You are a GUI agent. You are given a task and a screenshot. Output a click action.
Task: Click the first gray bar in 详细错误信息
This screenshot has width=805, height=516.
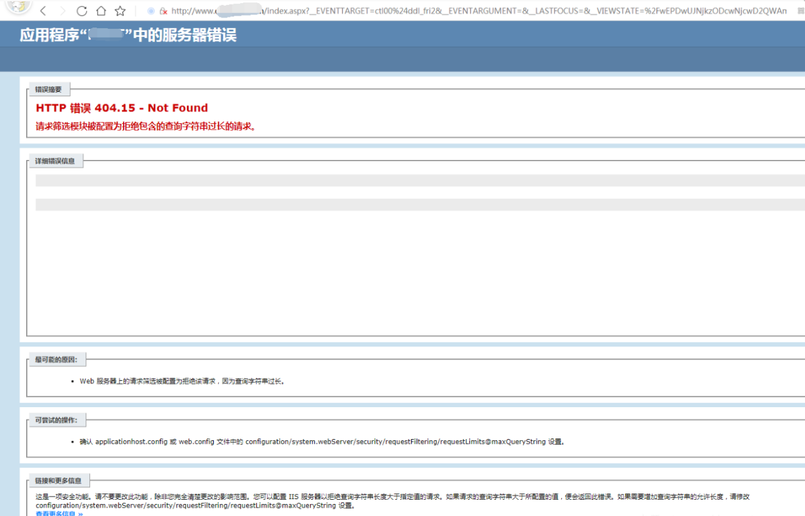pos(419,181)
